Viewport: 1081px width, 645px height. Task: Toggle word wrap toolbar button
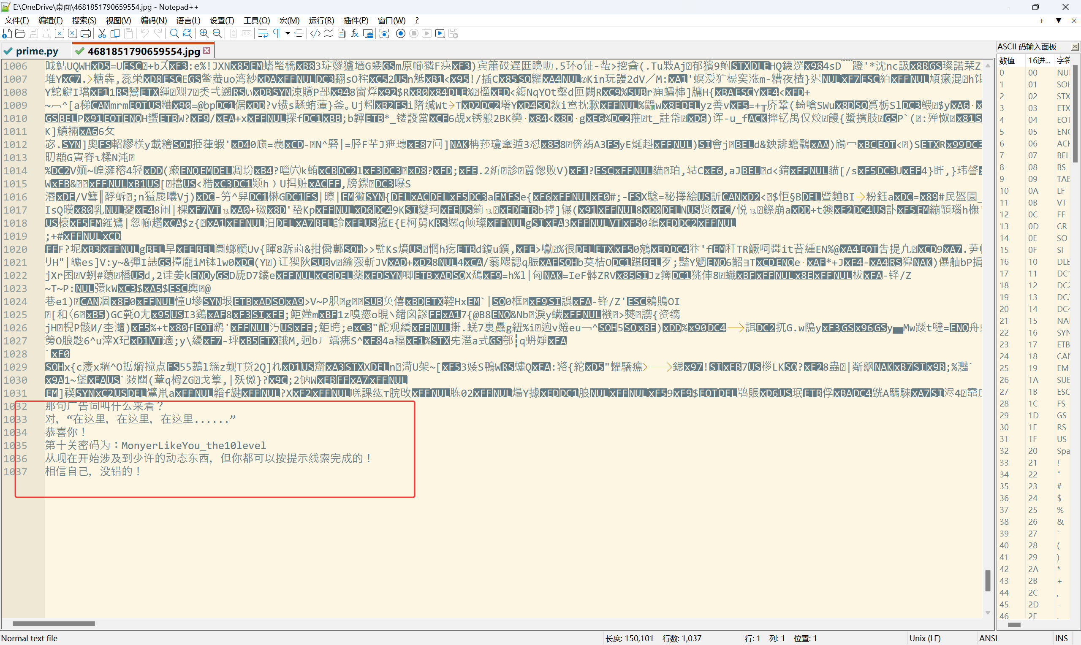tap(263, 33)
